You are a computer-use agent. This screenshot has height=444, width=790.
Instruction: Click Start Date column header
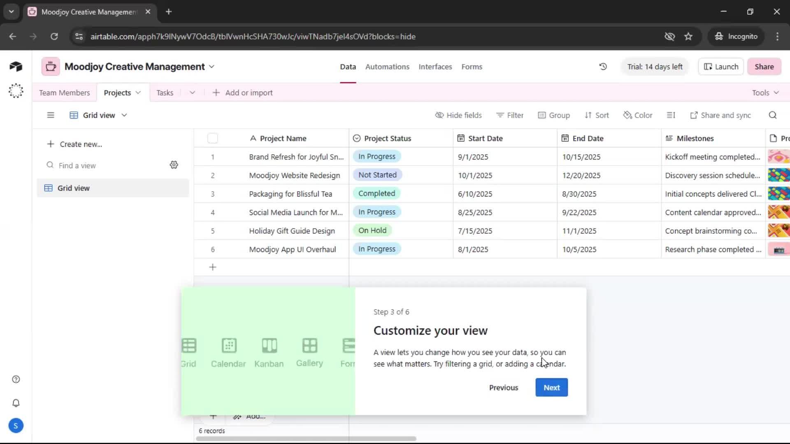pos(505,139)
